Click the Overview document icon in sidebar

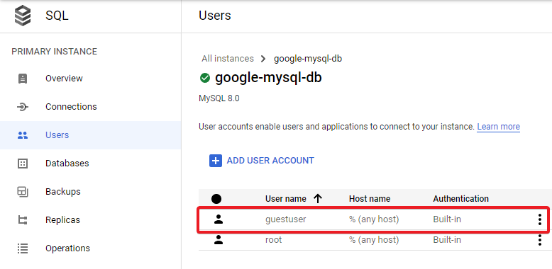pos(23,79)
